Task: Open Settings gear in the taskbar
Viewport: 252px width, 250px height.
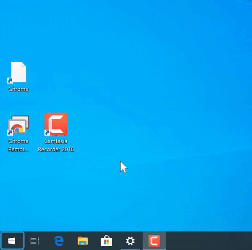Action: (x=130, y=241)
